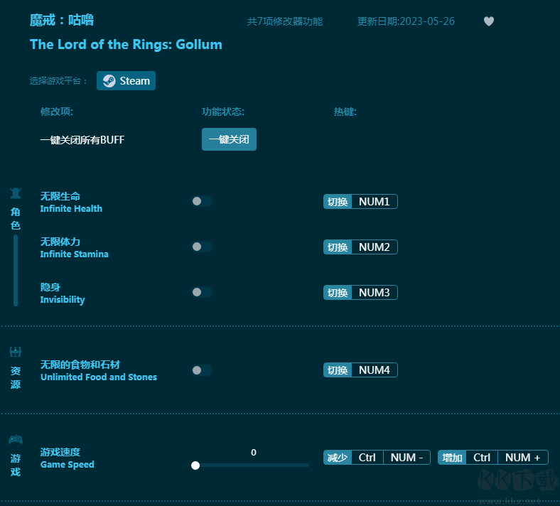Click the 切换 label for Infinite Health
The height and width of the screenshot is (506, 560).
tap(338, 202)
